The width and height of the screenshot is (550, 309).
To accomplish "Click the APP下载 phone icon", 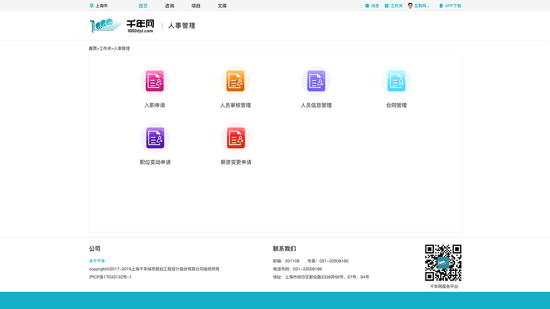I will tap(441, 6).
